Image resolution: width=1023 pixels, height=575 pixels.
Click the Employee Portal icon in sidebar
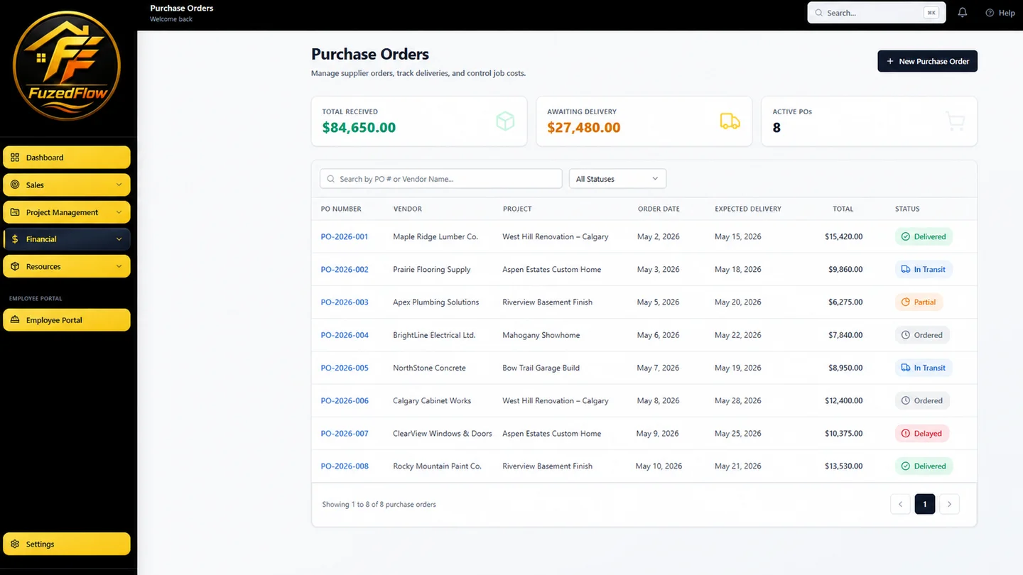(15, 320)
